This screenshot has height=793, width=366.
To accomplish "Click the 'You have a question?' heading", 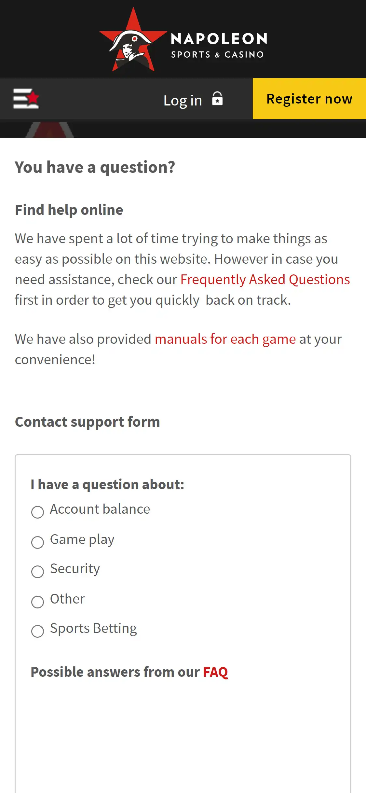I will pos(95,167).
